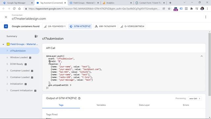Go to browser home page
Viewport: 211px width, 119px height.
[x=19, y=9]
